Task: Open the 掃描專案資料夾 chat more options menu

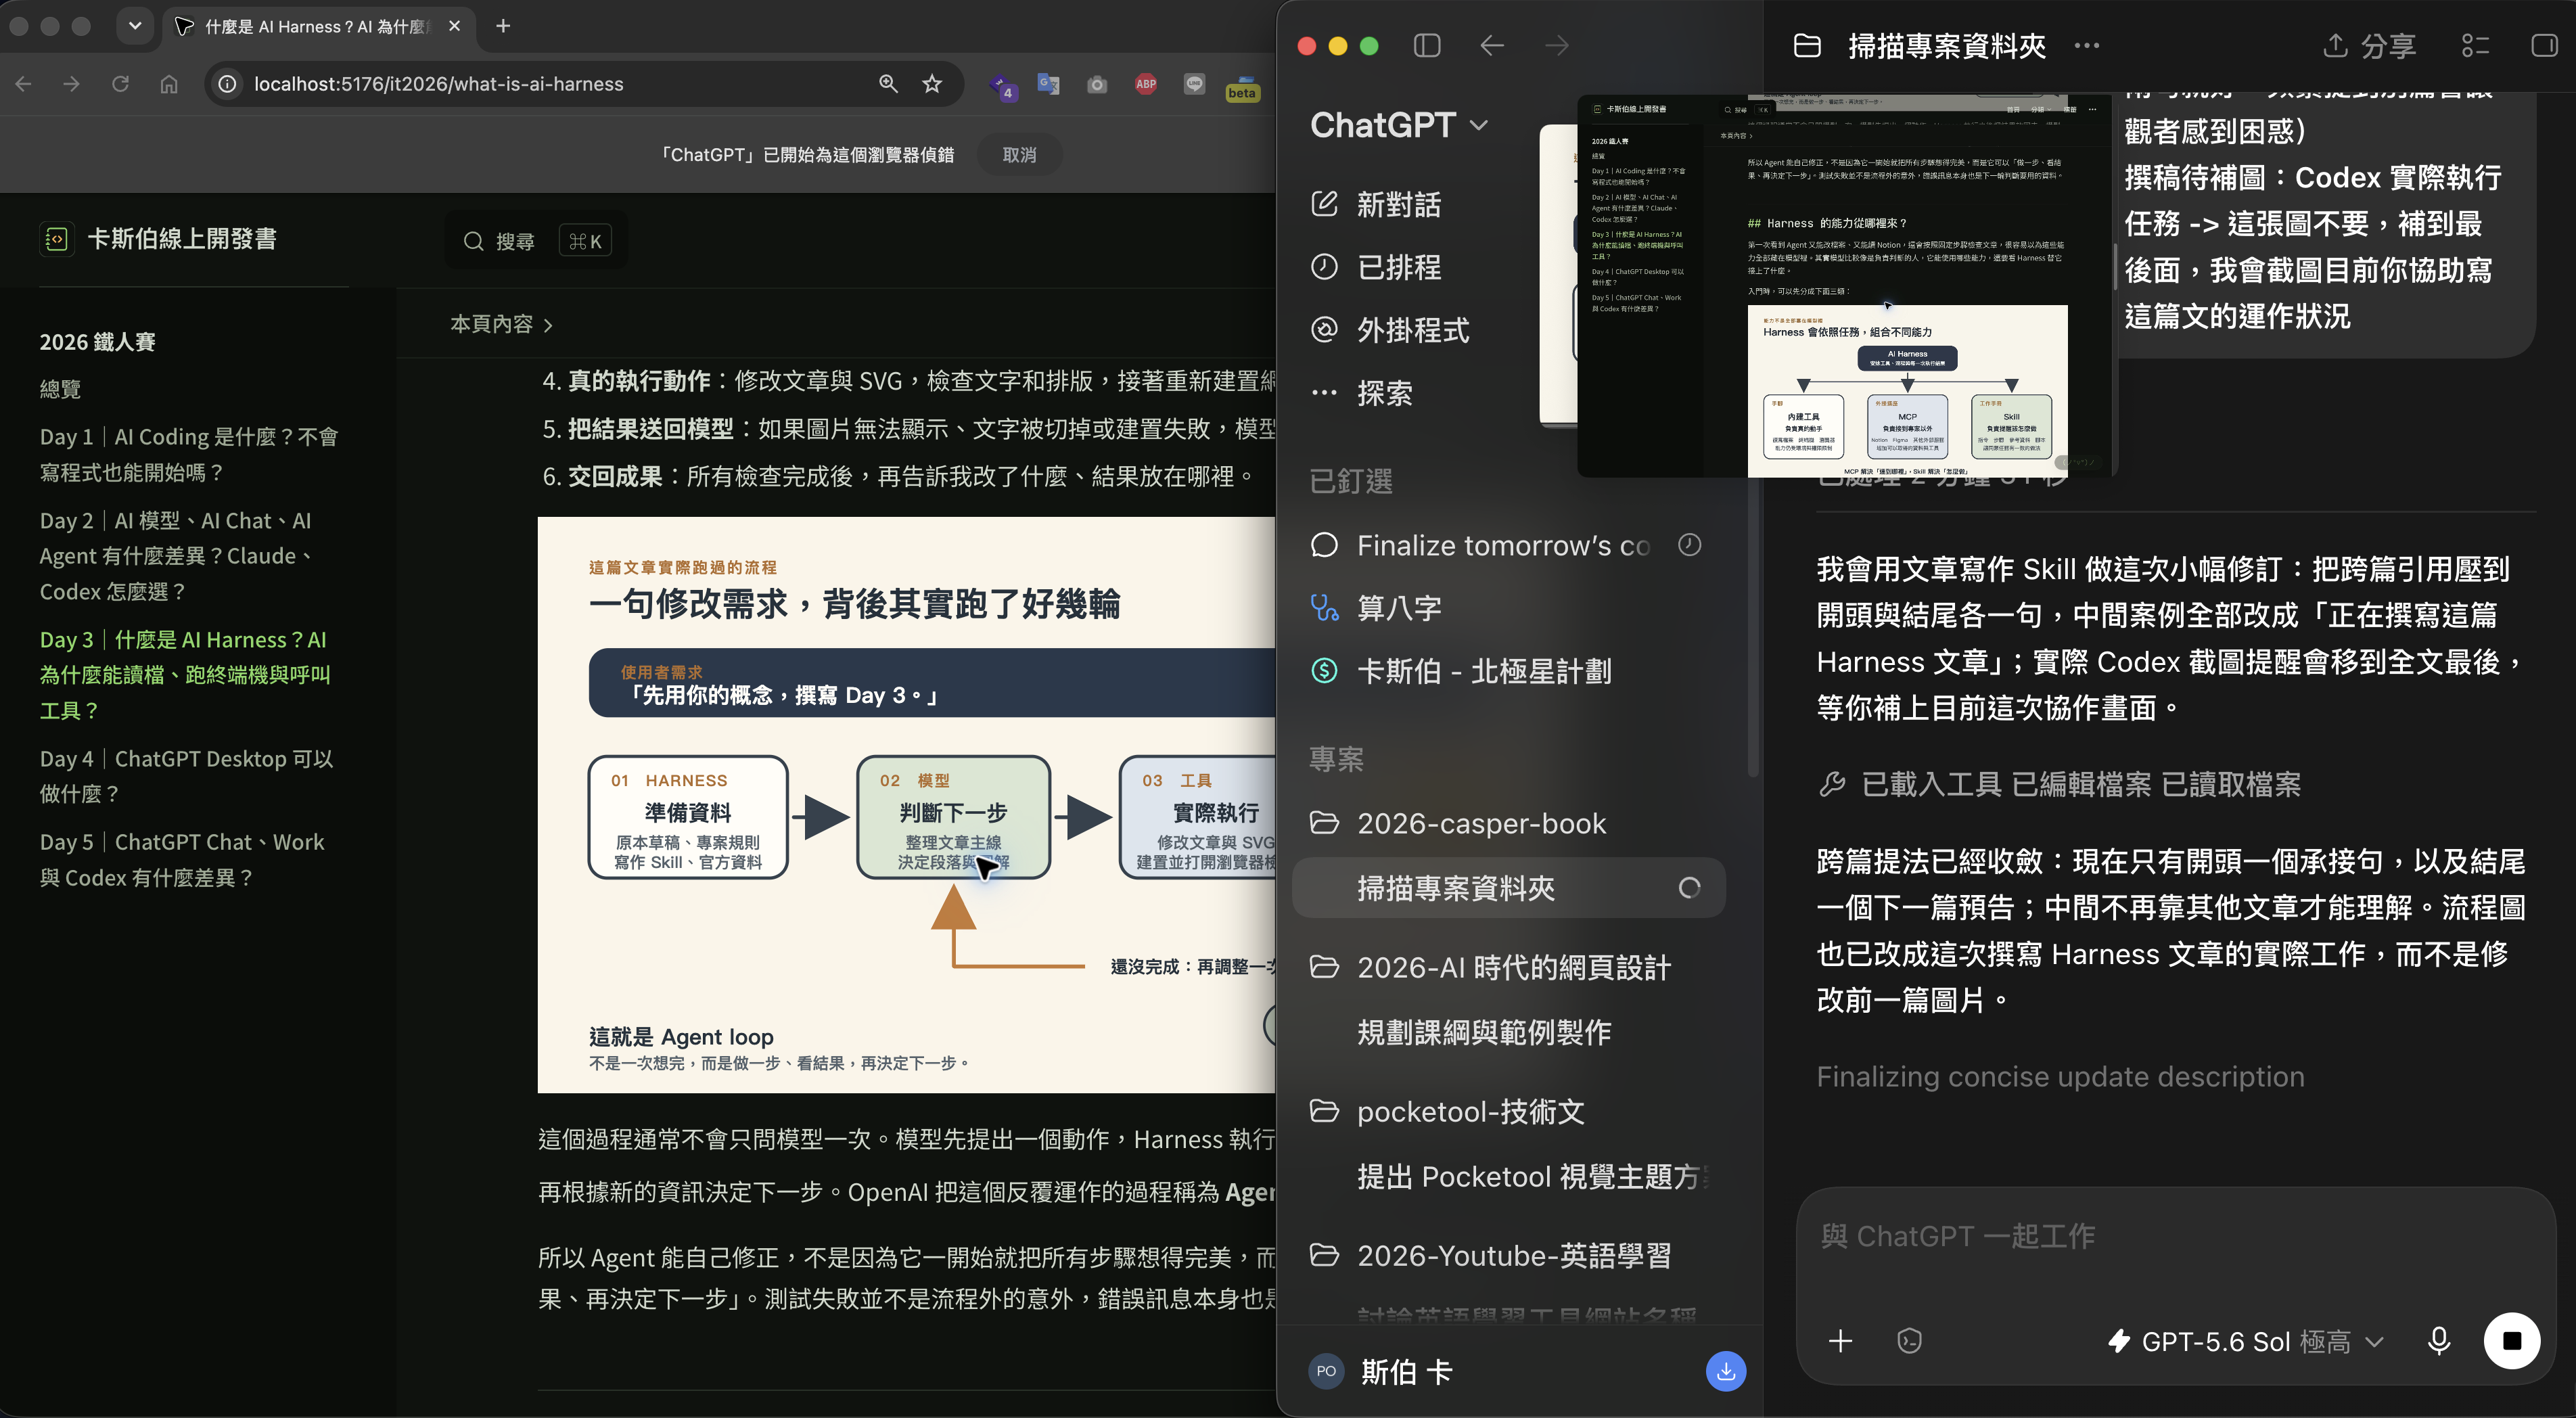Action: 2086,46
